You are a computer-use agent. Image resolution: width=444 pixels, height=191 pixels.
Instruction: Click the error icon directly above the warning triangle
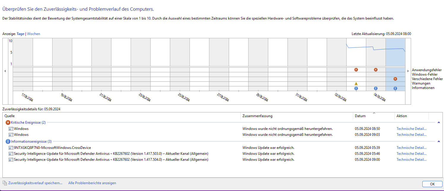pyautogui.click(x=356, y=70)
